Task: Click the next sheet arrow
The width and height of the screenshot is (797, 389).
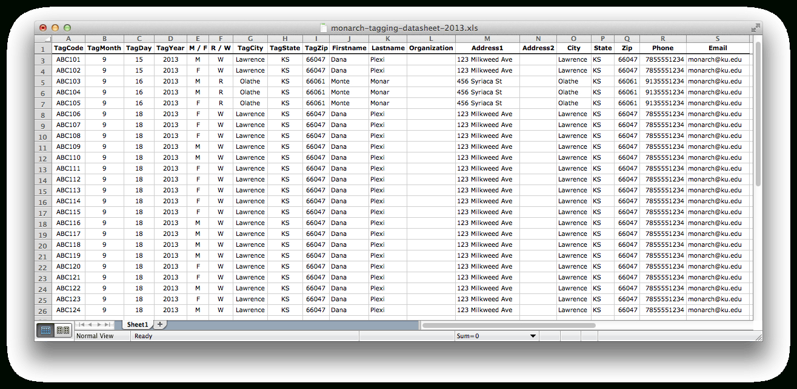Action: click(99, 324)
